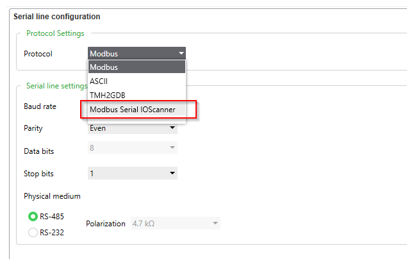Select Modbus in protocol list
This screenshot has width=407, height=259.
pos(137,67)
